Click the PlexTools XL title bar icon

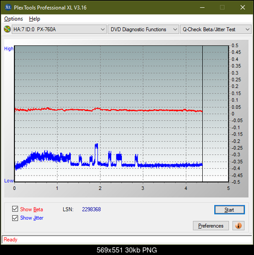point(8,8)
